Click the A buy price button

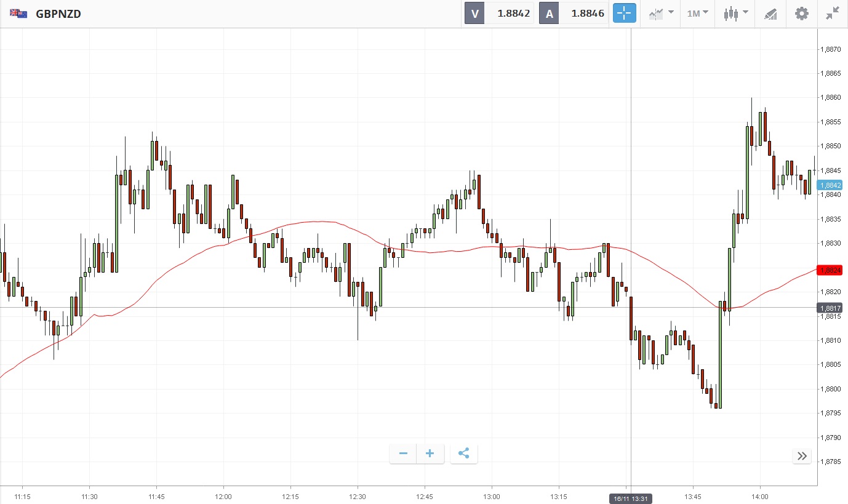(549, 14)
